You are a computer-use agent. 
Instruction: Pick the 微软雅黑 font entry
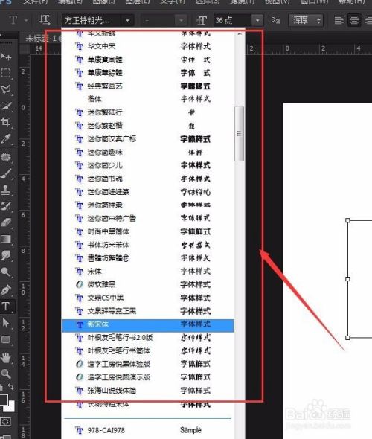click(147, 284)
